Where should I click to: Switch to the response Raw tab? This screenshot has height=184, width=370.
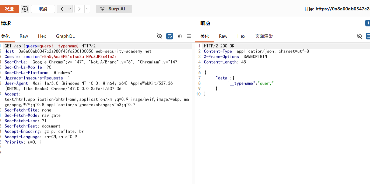tap(223, 36)
